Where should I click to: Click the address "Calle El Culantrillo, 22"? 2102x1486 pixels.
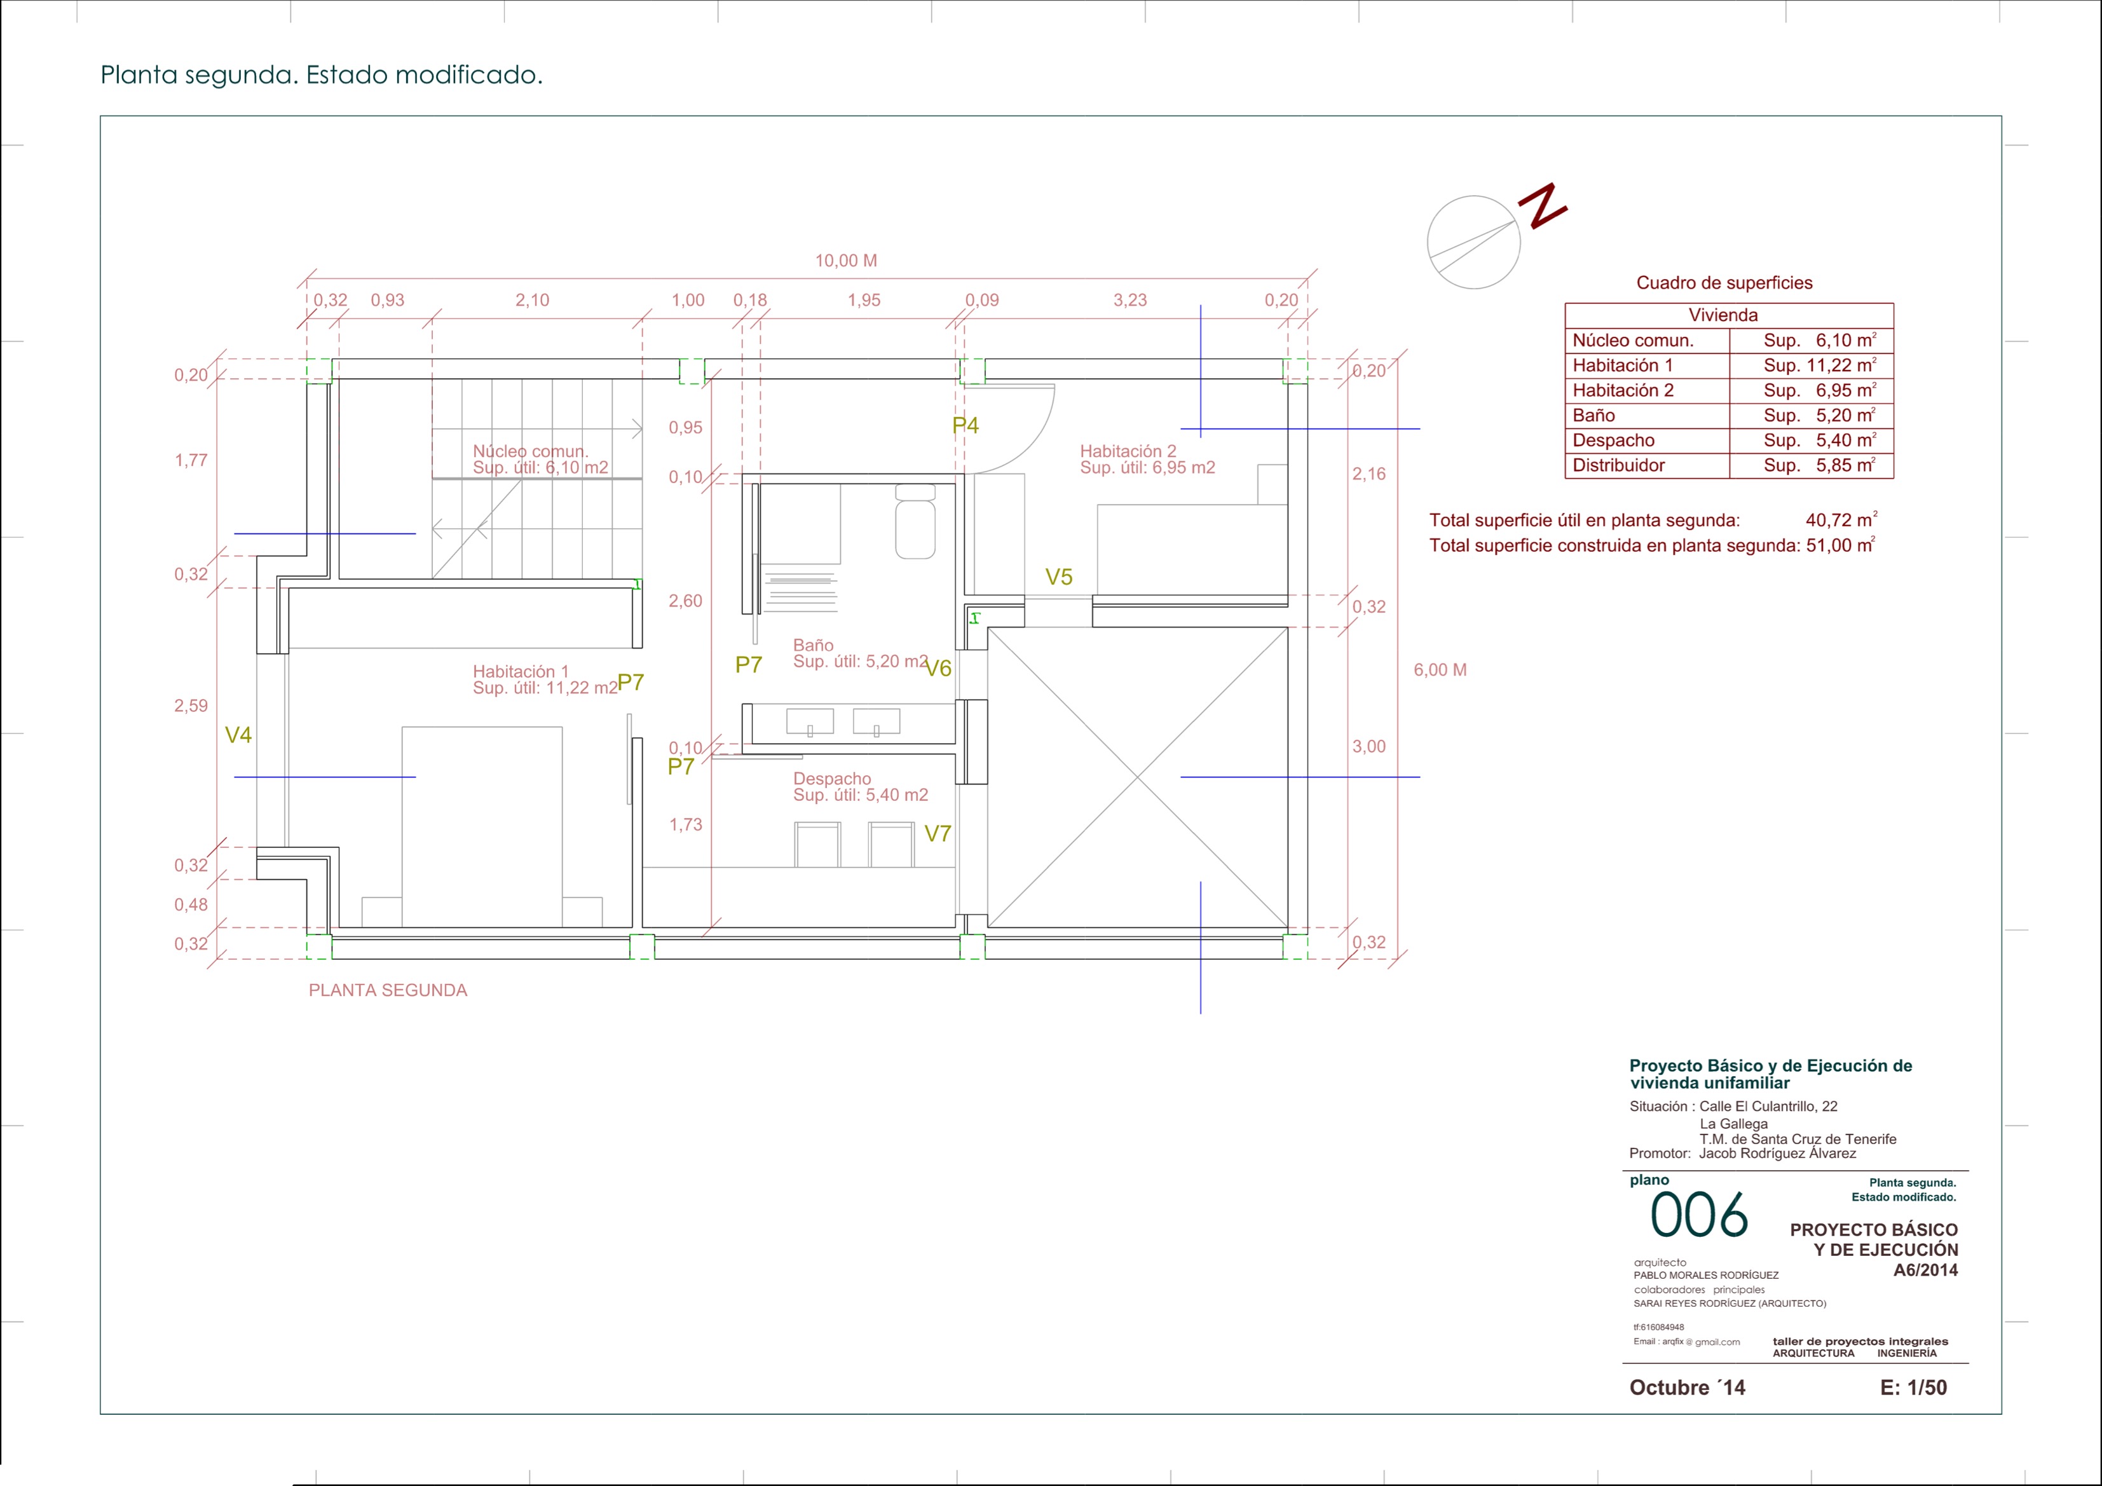[1768, 1106]
